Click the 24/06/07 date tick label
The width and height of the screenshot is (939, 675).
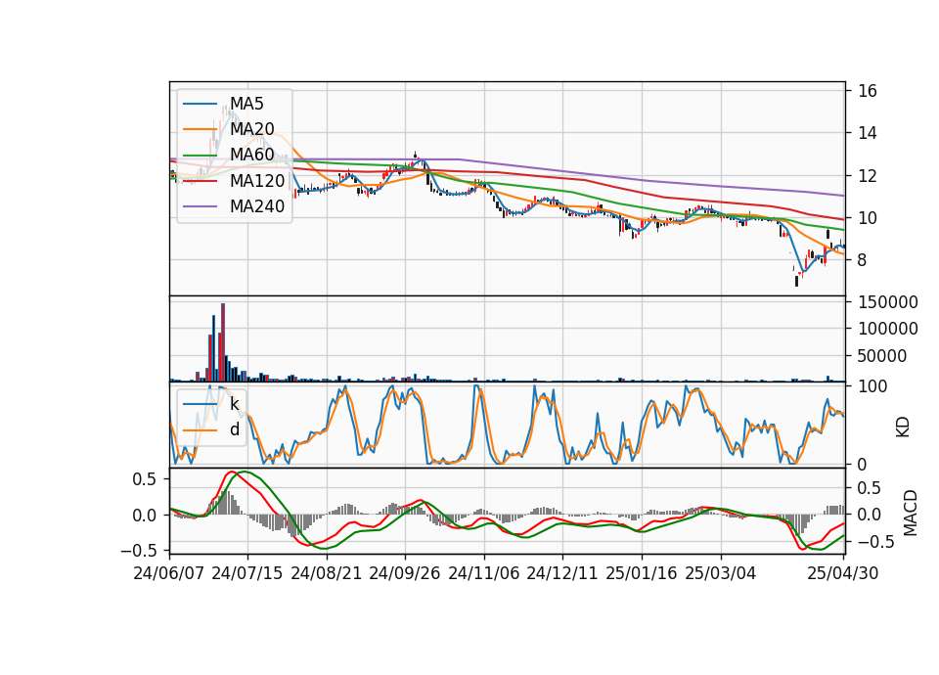click(169, 573)
